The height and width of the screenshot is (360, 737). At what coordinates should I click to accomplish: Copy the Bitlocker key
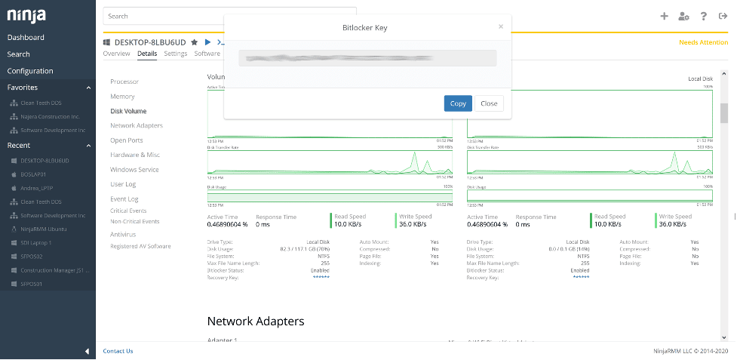[x=458, y=103]
